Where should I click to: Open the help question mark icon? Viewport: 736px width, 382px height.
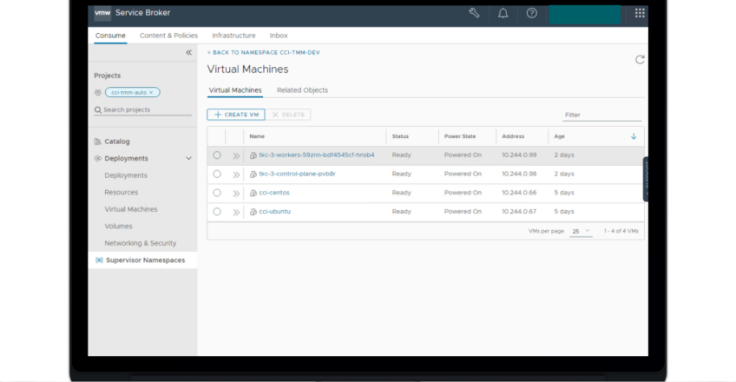pyautogui.click(x=531, y=13)
